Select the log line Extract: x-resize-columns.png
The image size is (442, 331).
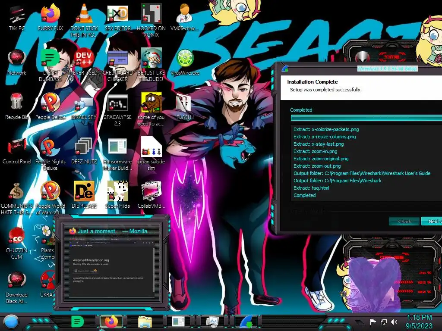(x=325, y=137)
